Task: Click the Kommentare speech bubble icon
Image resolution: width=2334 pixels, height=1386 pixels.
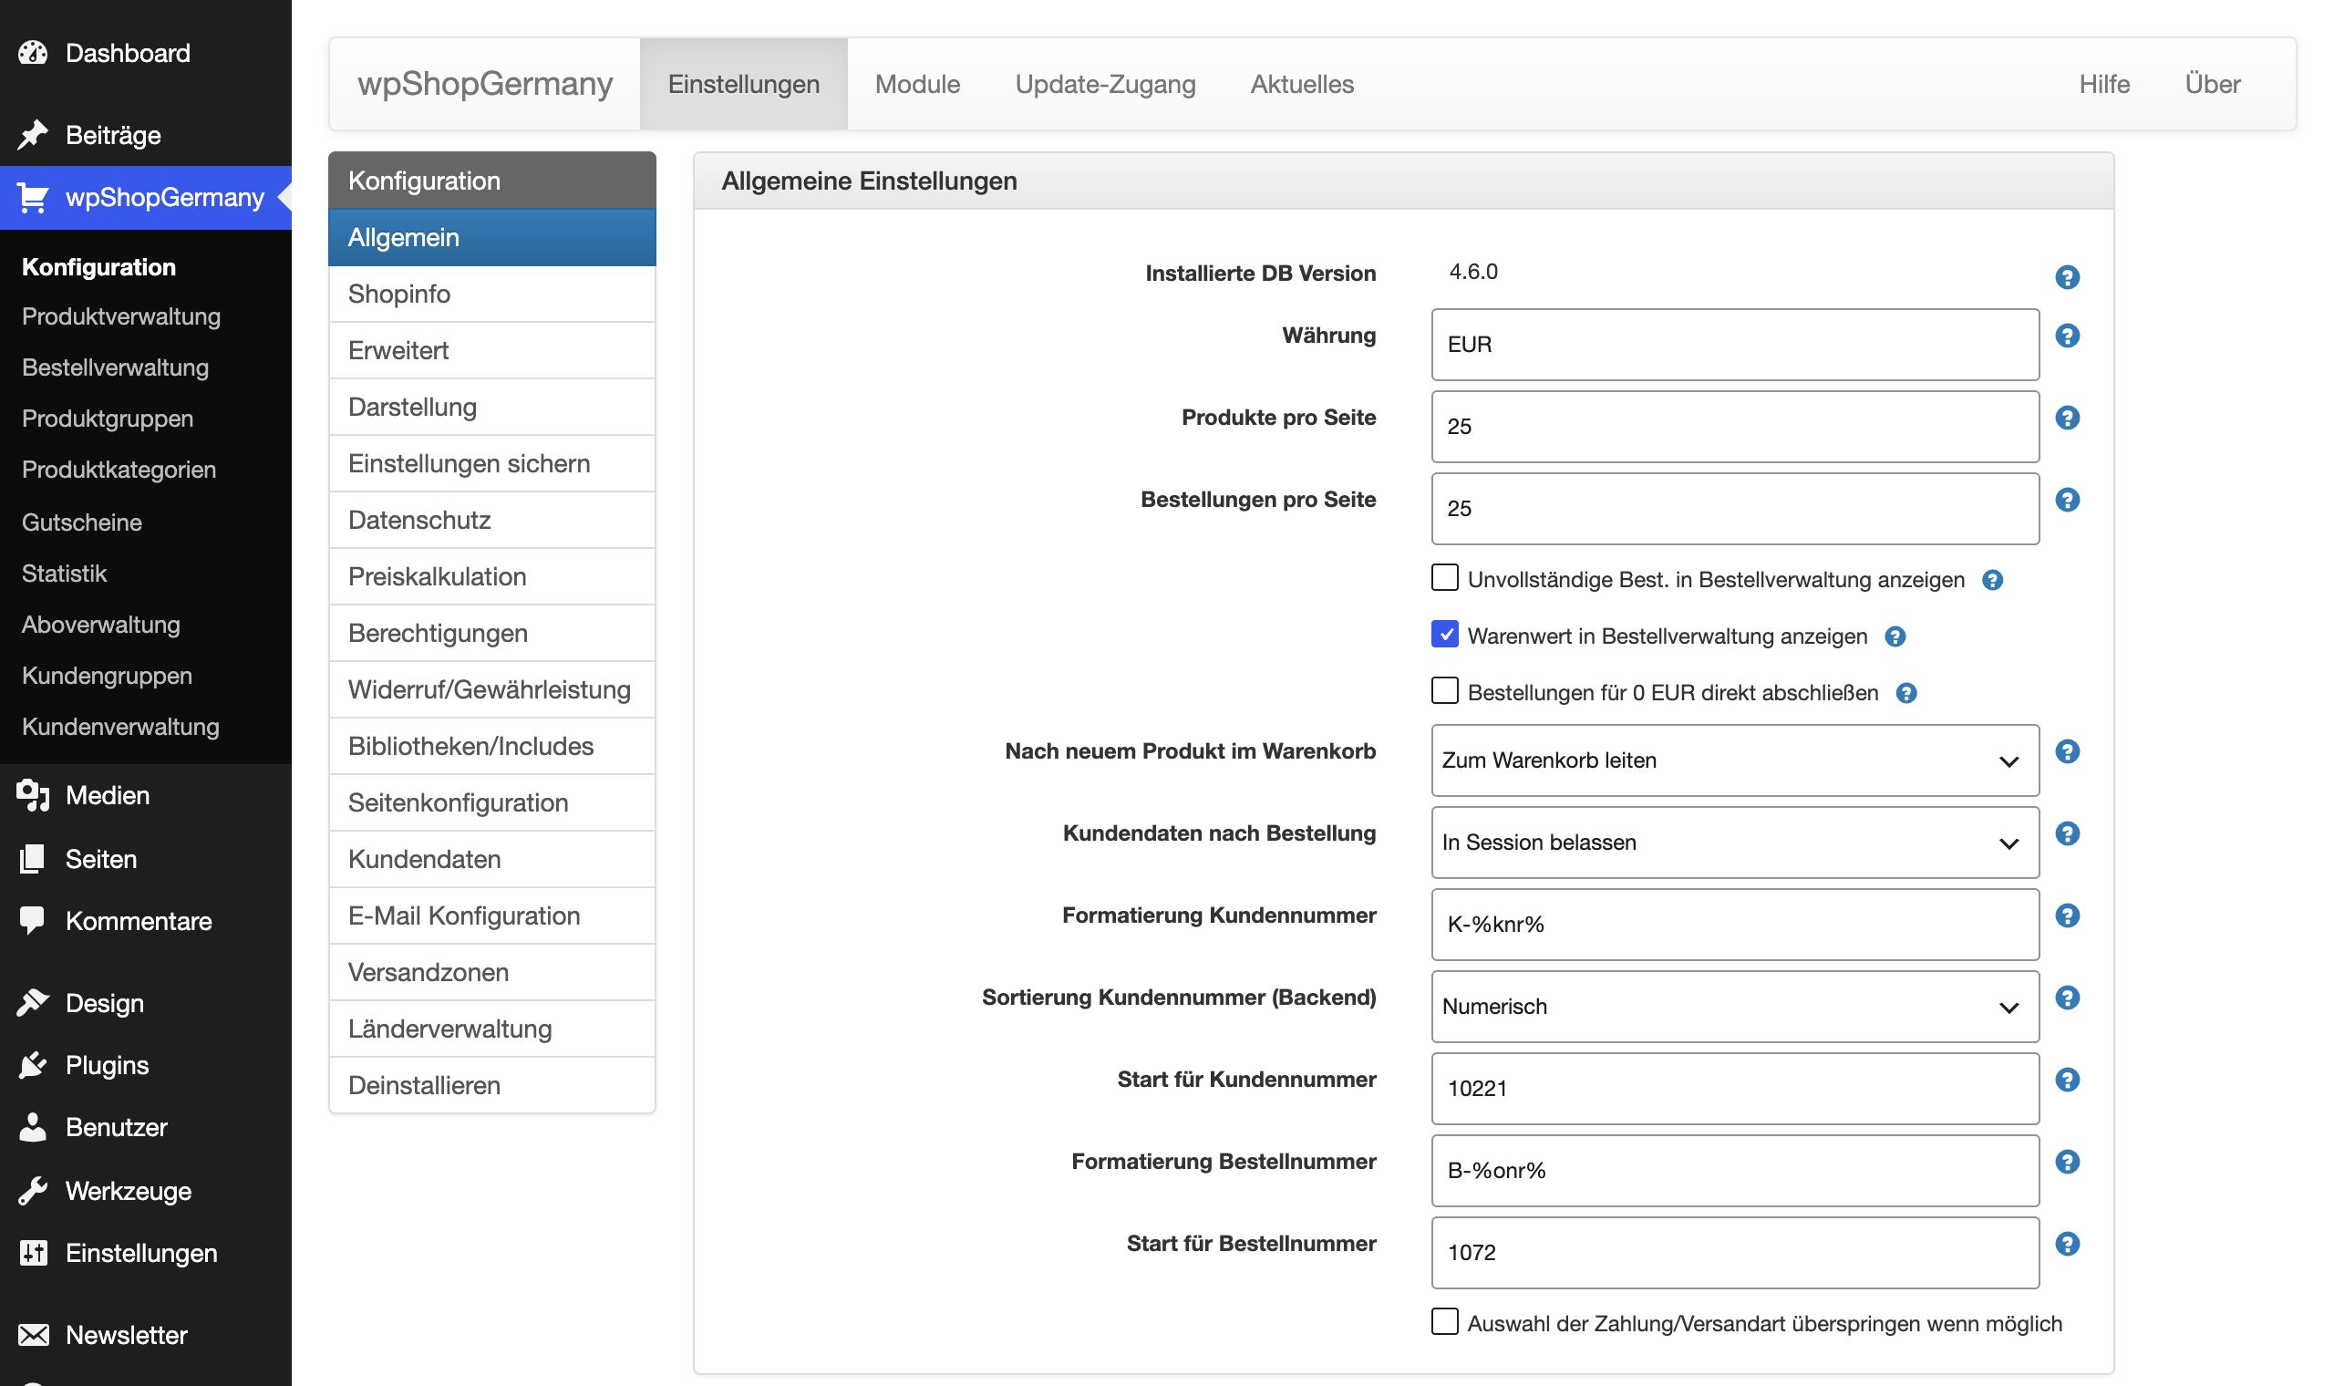Action: point(33,921)
